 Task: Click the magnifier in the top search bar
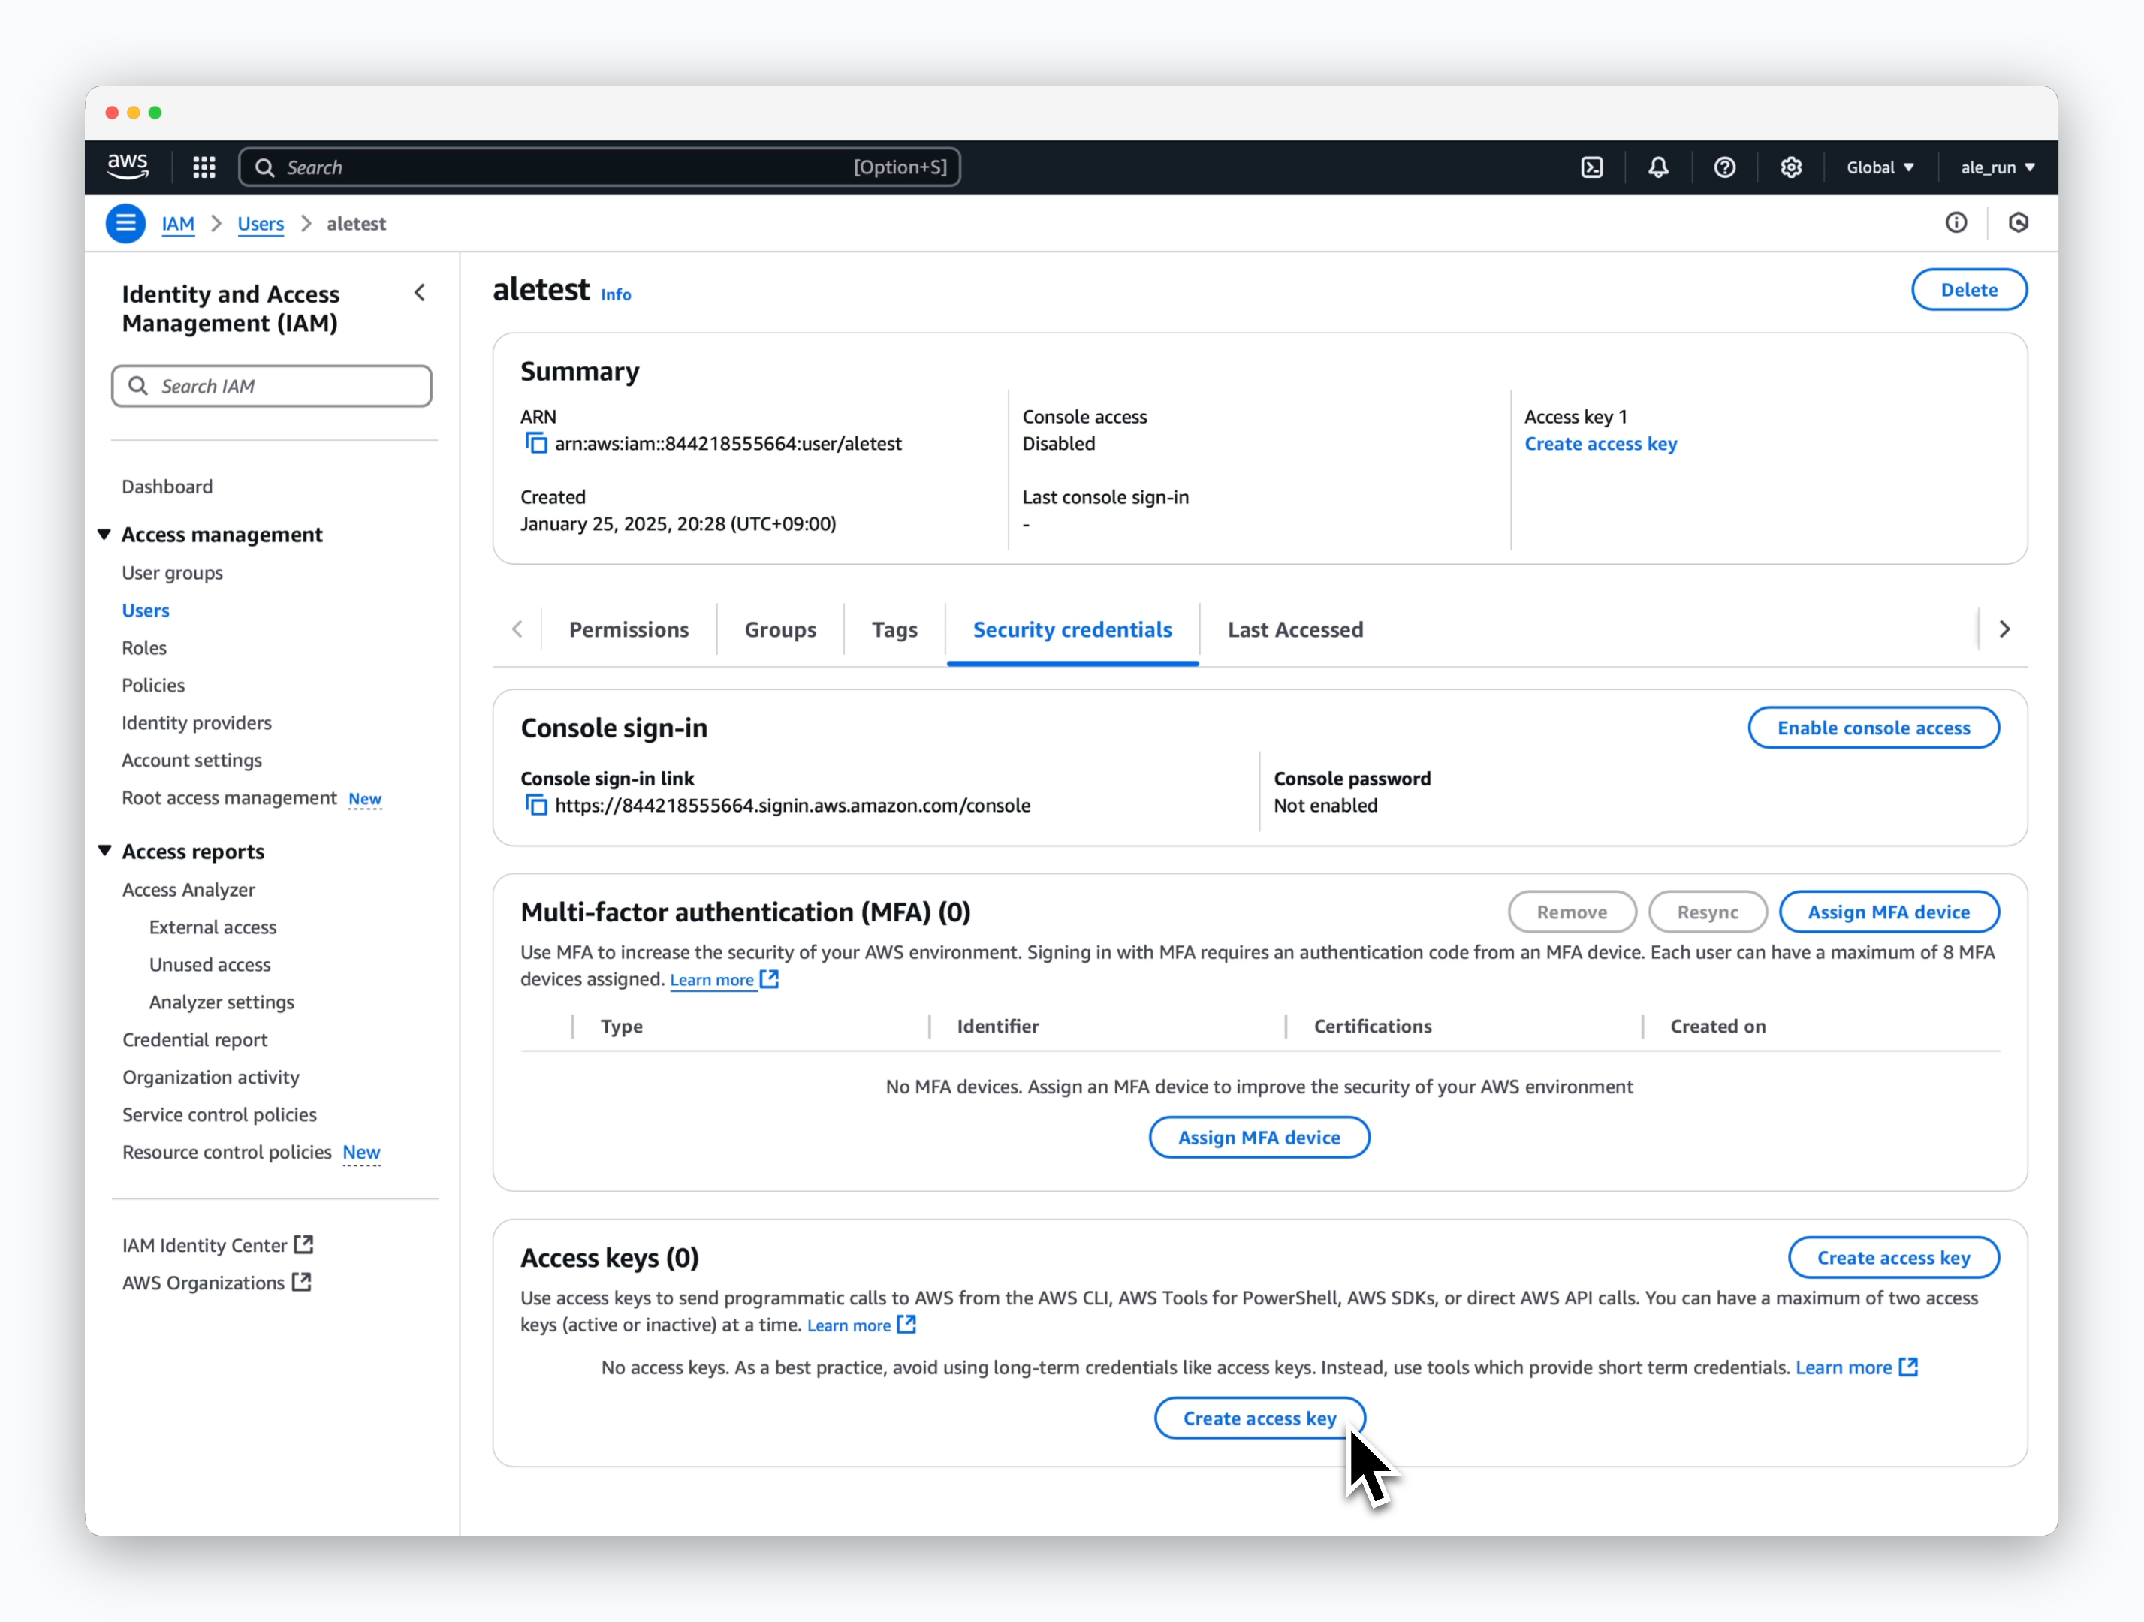264,167
